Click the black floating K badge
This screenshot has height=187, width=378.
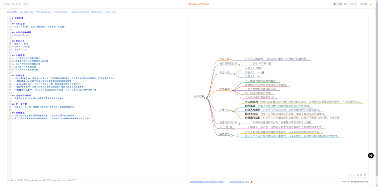tap(371, 156)
